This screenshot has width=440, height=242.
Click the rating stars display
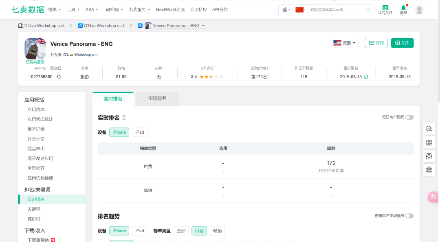(x=211, y=77)
